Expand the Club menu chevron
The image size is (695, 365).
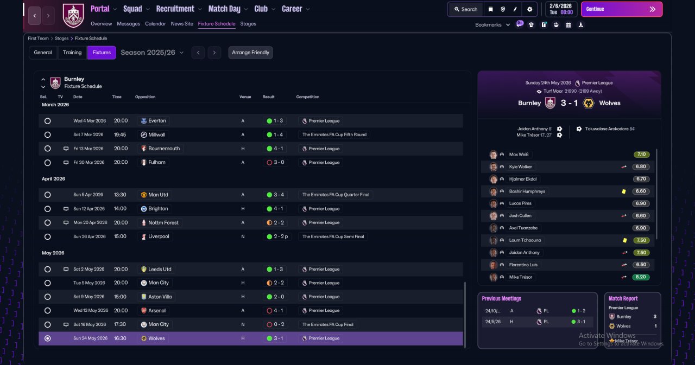pyautogui.click(x=273, y=9)
